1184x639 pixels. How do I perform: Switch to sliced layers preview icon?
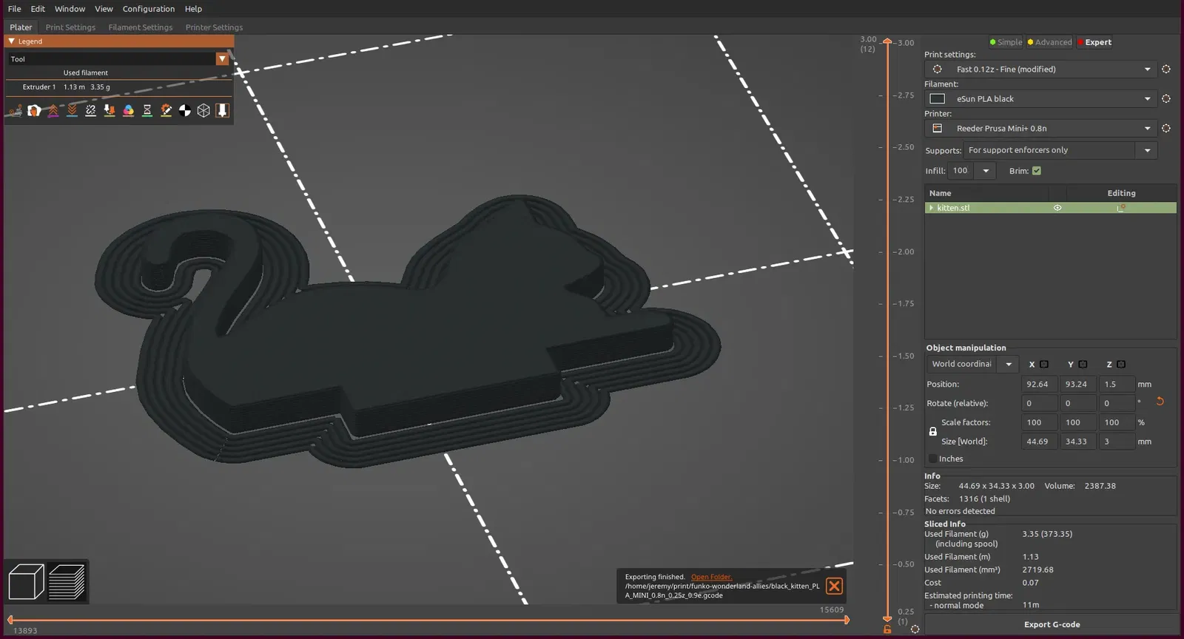tap(67, 581)
